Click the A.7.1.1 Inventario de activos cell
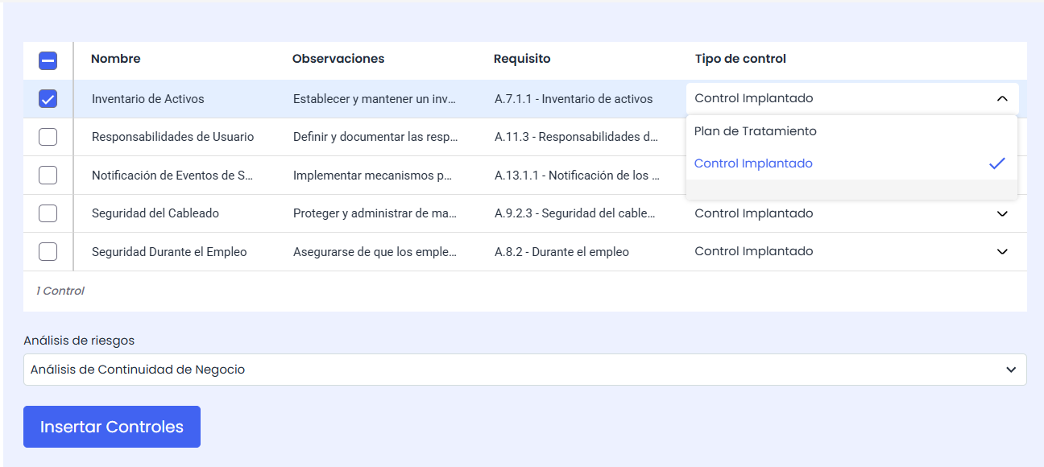The width and height of the screenshot is (1044, 467). coord(574,99)
